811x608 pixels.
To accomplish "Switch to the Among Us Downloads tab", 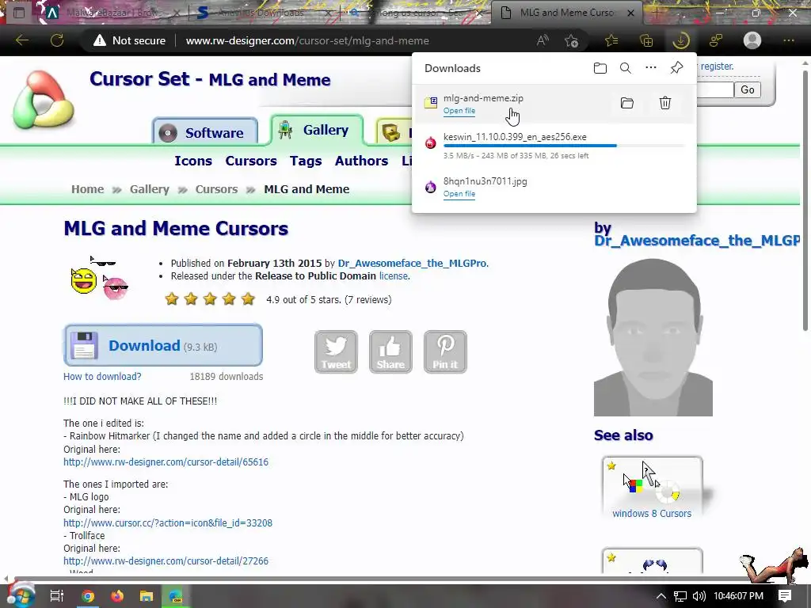I will pos(263,13).
